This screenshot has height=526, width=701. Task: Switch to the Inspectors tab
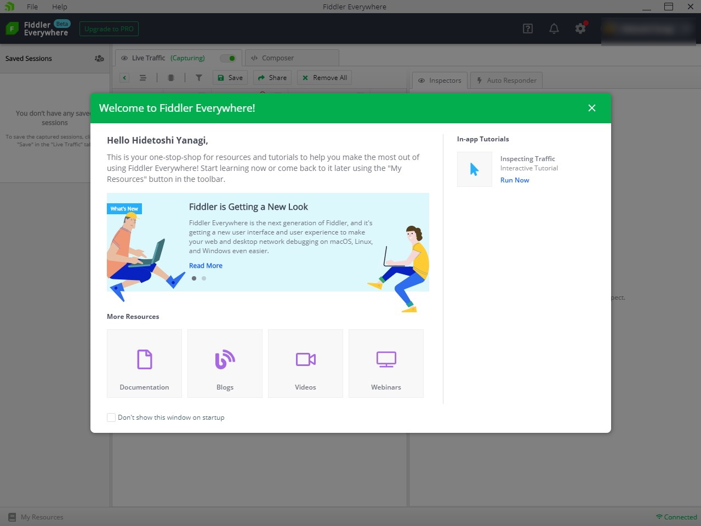tap(440, 81)
